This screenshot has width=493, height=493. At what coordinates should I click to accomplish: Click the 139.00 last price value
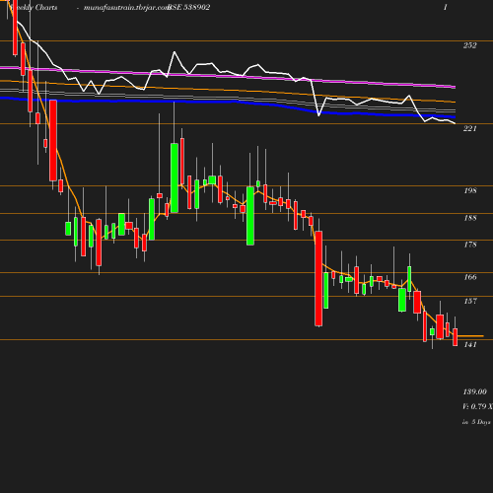tap(474, 391)
